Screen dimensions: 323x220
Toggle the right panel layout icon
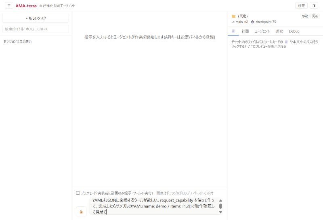tap(314, 6)
